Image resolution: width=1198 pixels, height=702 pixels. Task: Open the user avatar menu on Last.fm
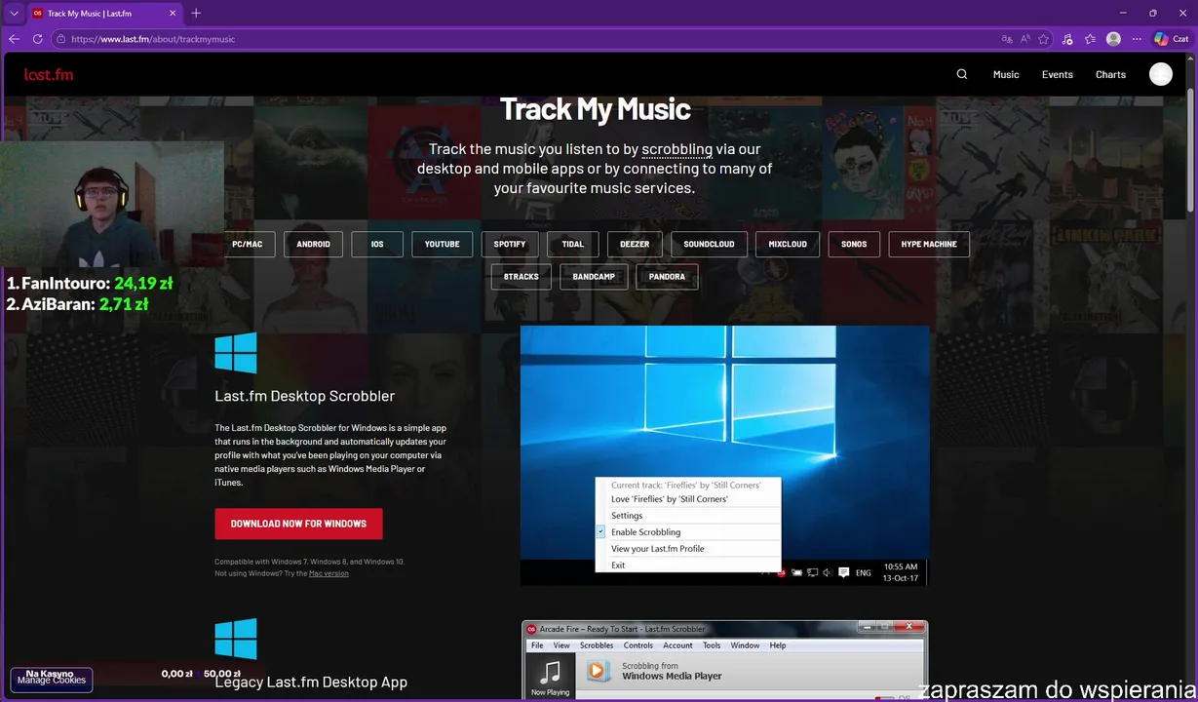[x=1160, y=74]
